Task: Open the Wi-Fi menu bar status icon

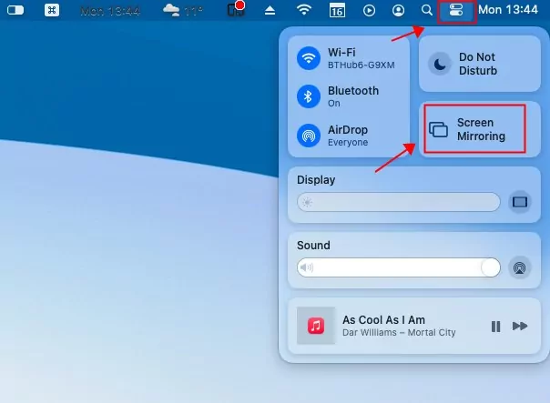Action: click(304, 9)
